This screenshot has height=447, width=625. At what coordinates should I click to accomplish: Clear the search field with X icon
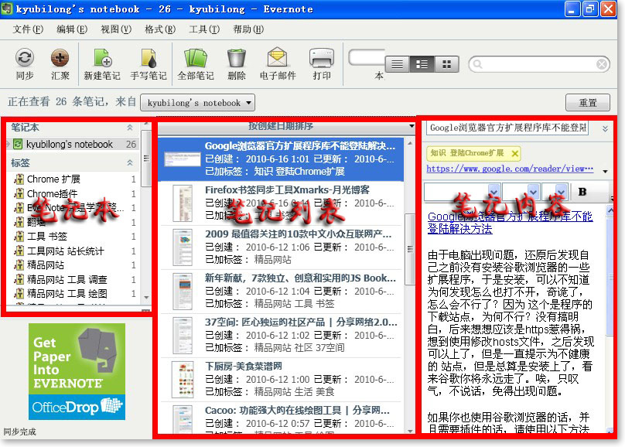pyautogui.click(x=602, y=64)
